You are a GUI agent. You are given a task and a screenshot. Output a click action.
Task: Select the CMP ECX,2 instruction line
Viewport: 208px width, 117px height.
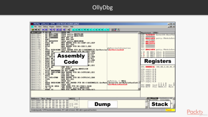(x=84, y=67)
